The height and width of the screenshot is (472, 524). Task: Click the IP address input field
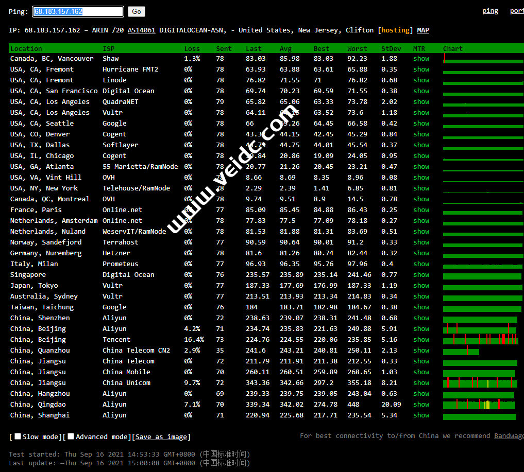tap(78, 11)
